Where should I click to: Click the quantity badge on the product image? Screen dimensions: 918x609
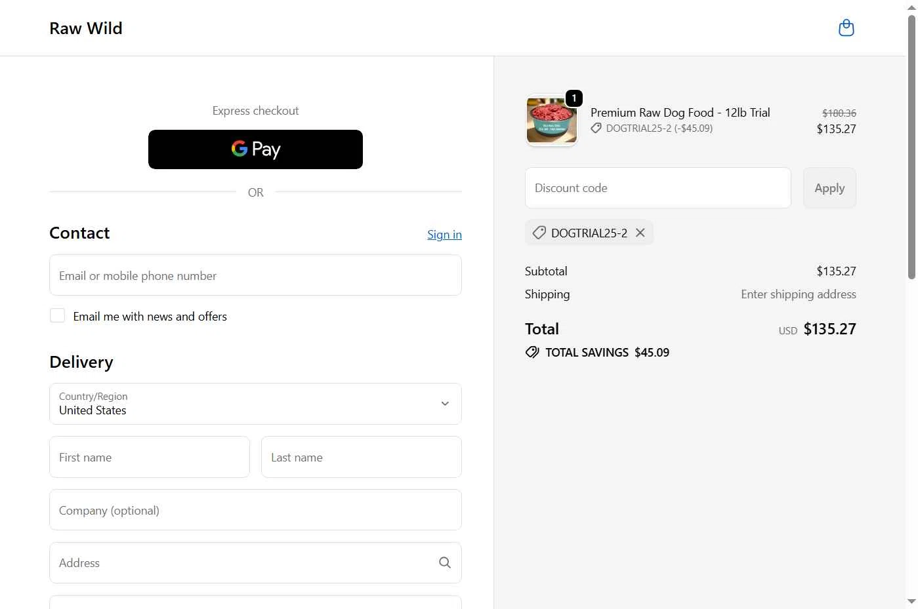coord(574,98)
